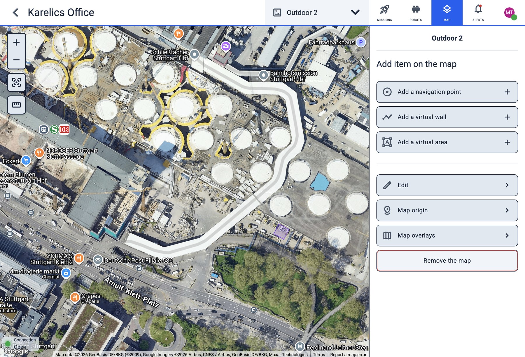Open the Terms link on map

tap(319, 354)
